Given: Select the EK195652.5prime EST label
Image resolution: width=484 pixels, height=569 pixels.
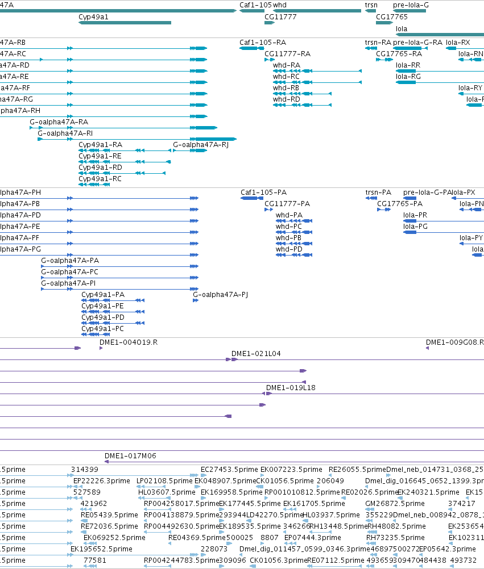Looking at the screenshot, I should (101, 549).
